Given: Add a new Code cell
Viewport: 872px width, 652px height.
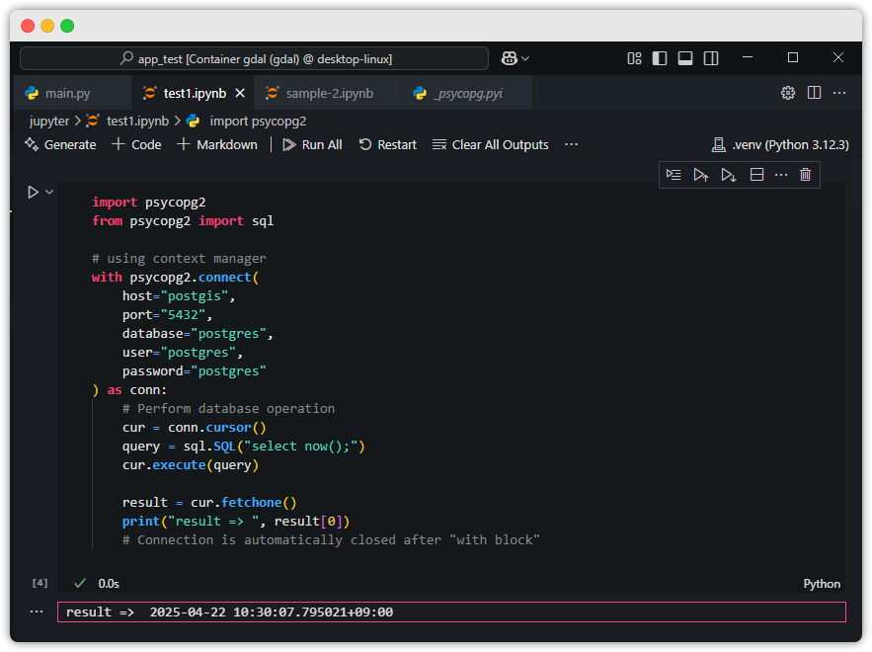Looking at the screenshot, I should coord(137,144).
